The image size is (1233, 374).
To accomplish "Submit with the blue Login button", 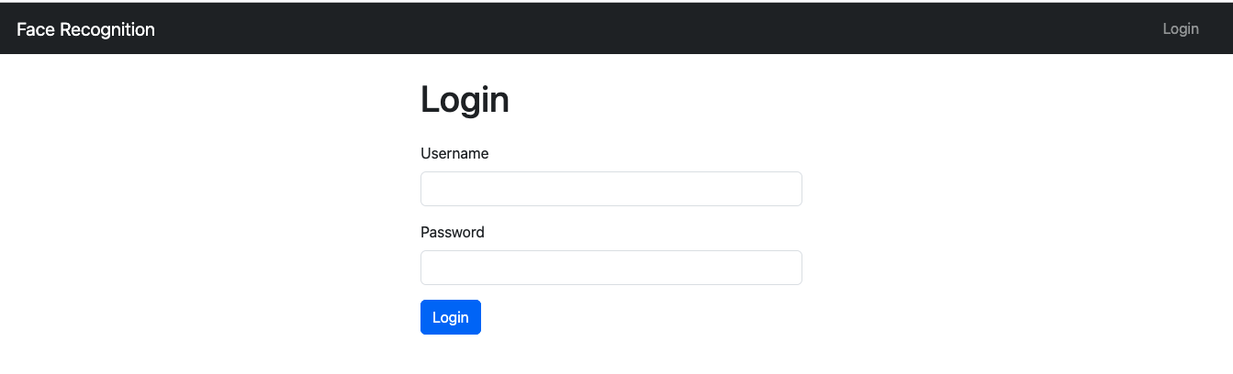I will click(x=451, y=317).
